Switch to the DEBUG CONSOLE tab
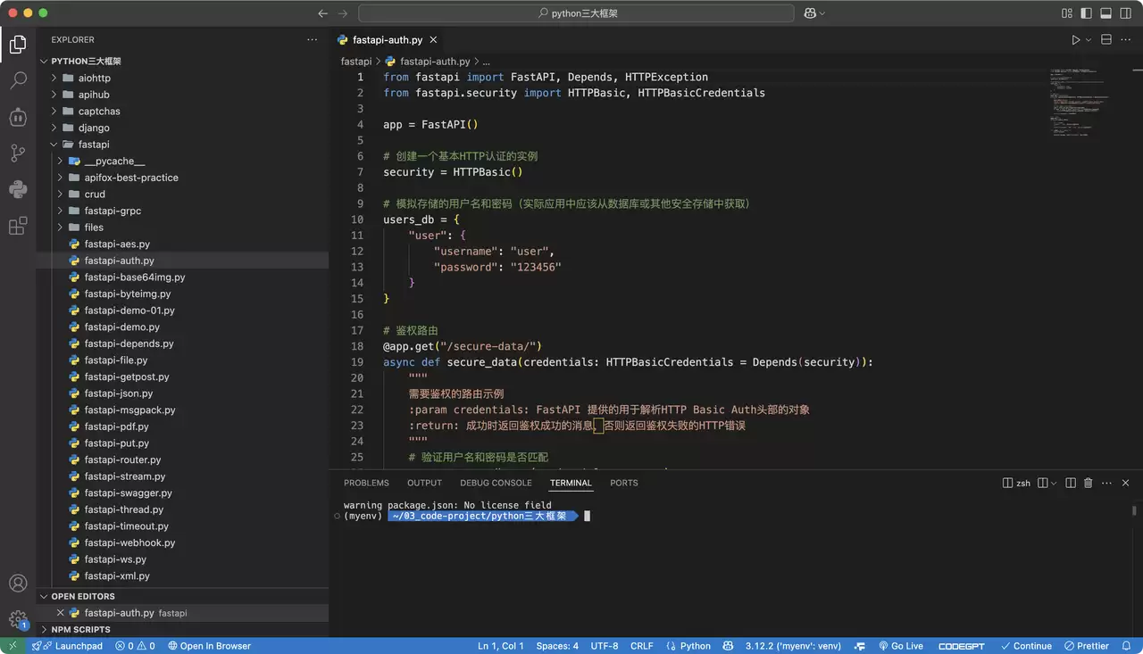This screenshot has height=654, width=1143. (x=496, y=483)
